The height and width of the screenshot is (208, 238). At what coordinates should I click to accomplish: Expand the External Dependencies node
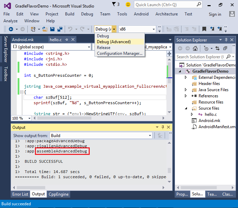pyautogui.click(x=186, y=77)
